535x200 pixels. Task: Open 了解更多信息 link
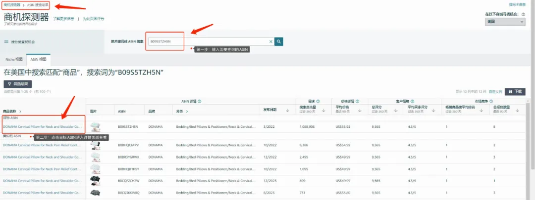63,19
